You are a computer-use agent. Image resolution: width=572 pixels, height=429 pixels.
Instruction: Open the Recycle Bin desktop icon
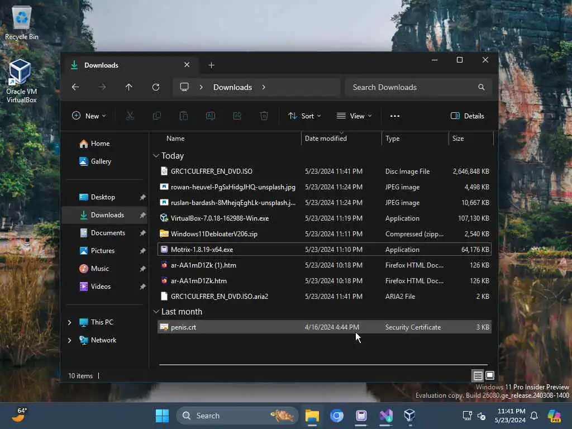pos(22,23)
